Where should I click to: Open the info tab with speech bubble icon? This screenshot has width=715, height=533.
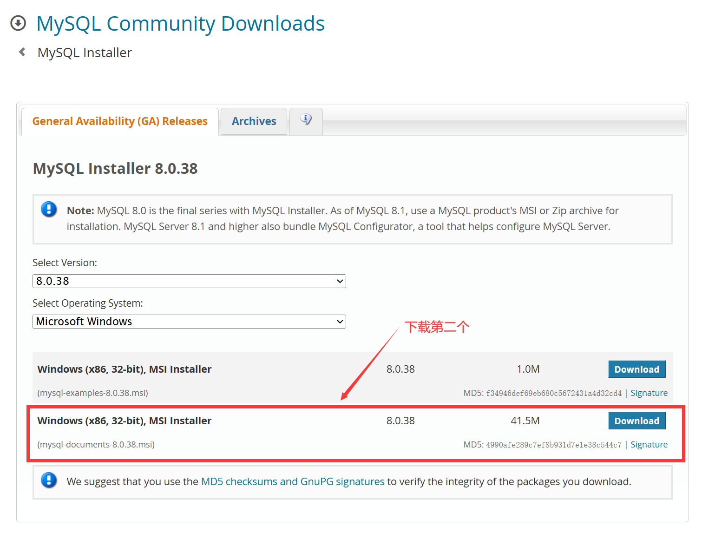coord(306,121)
